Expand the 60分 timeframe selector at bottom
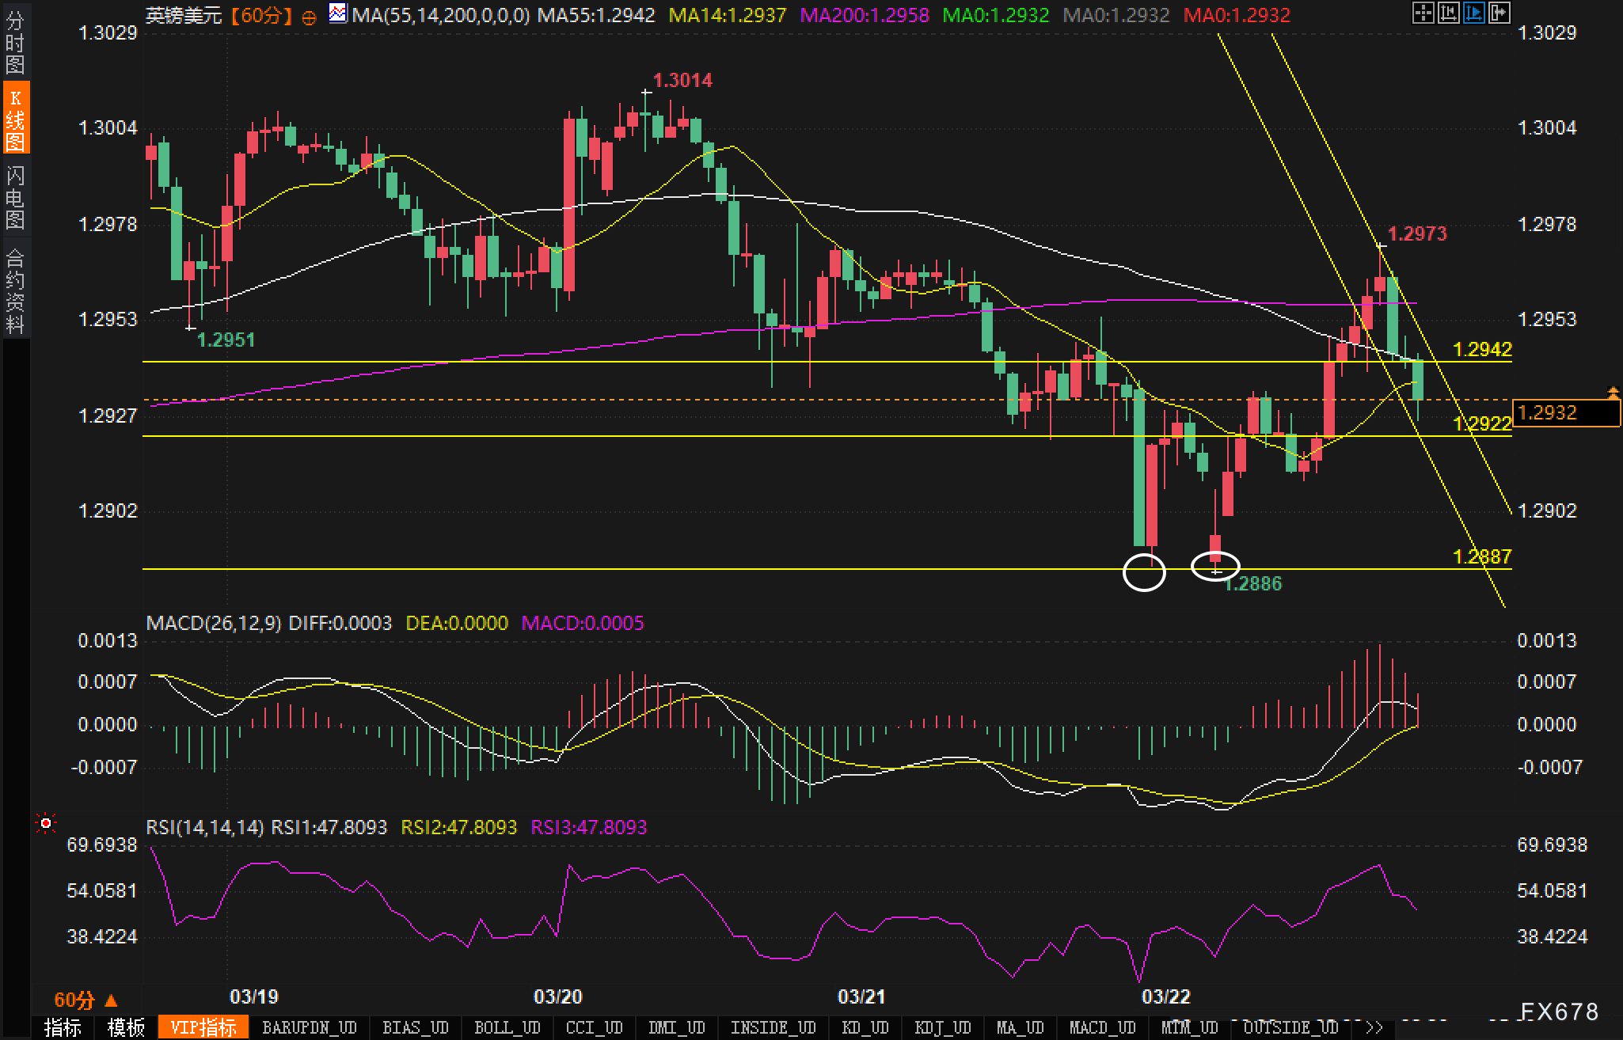1623x1040 pixels. click(x=86, y=1000)
